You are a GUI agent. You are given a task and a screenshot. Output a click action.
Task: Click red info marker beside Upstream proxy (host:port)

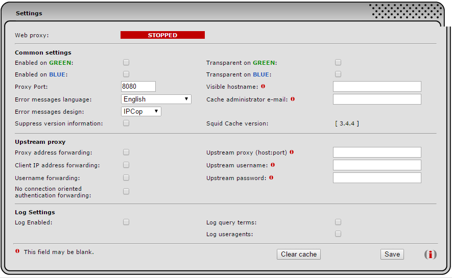pos(292,152)
